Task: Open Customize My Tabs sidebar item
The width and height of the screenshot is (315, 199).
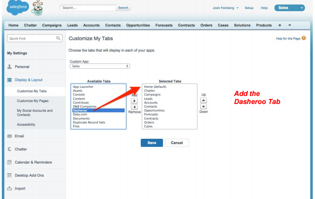Action: coord(32,91)
